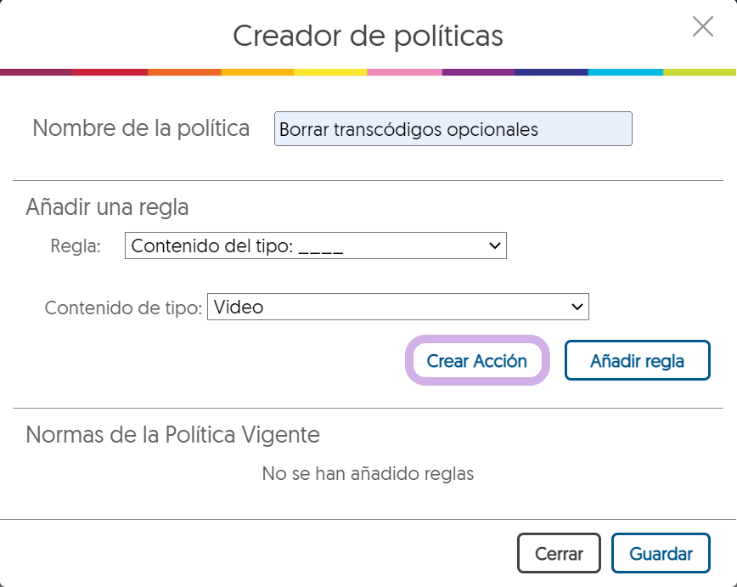This screenshot has height=587, width=737.
Task: Click the cyan segment of the color stripe
Action: click(x=625, y=72)
